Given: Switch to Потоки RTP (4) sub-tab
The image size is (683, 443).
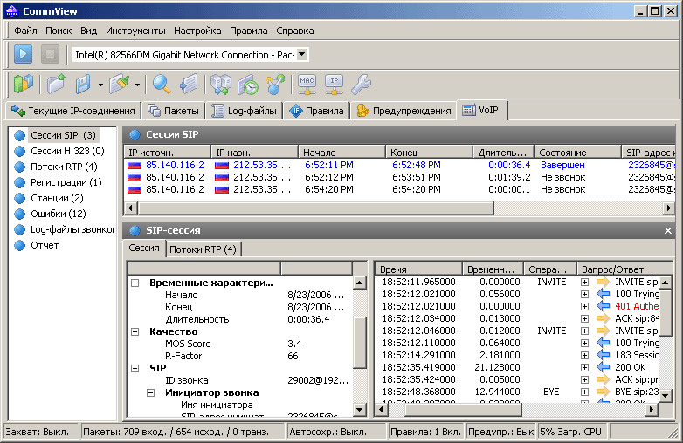Looking at the screenshot, I should (x=203, y=249).
